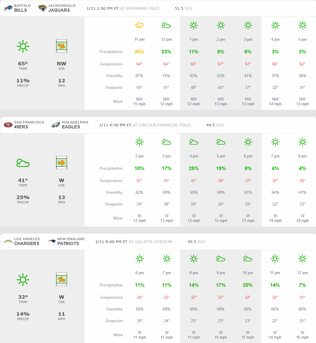
Task: Click the 35% precipitation value at 11 am
Action: point(139,52)
